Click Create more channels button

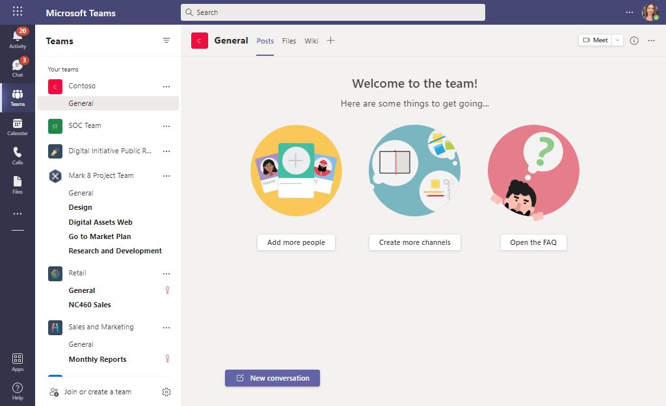[414, 243]
